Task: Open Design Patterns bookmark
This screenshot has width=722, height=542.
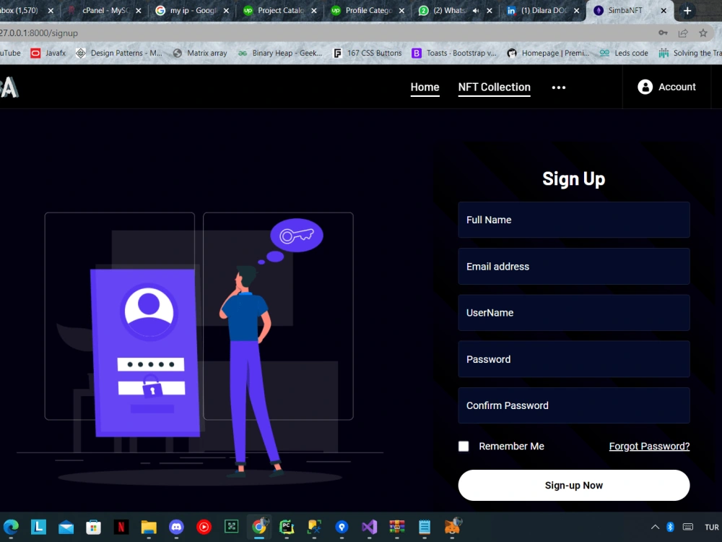Action: (x=119, y=53)
